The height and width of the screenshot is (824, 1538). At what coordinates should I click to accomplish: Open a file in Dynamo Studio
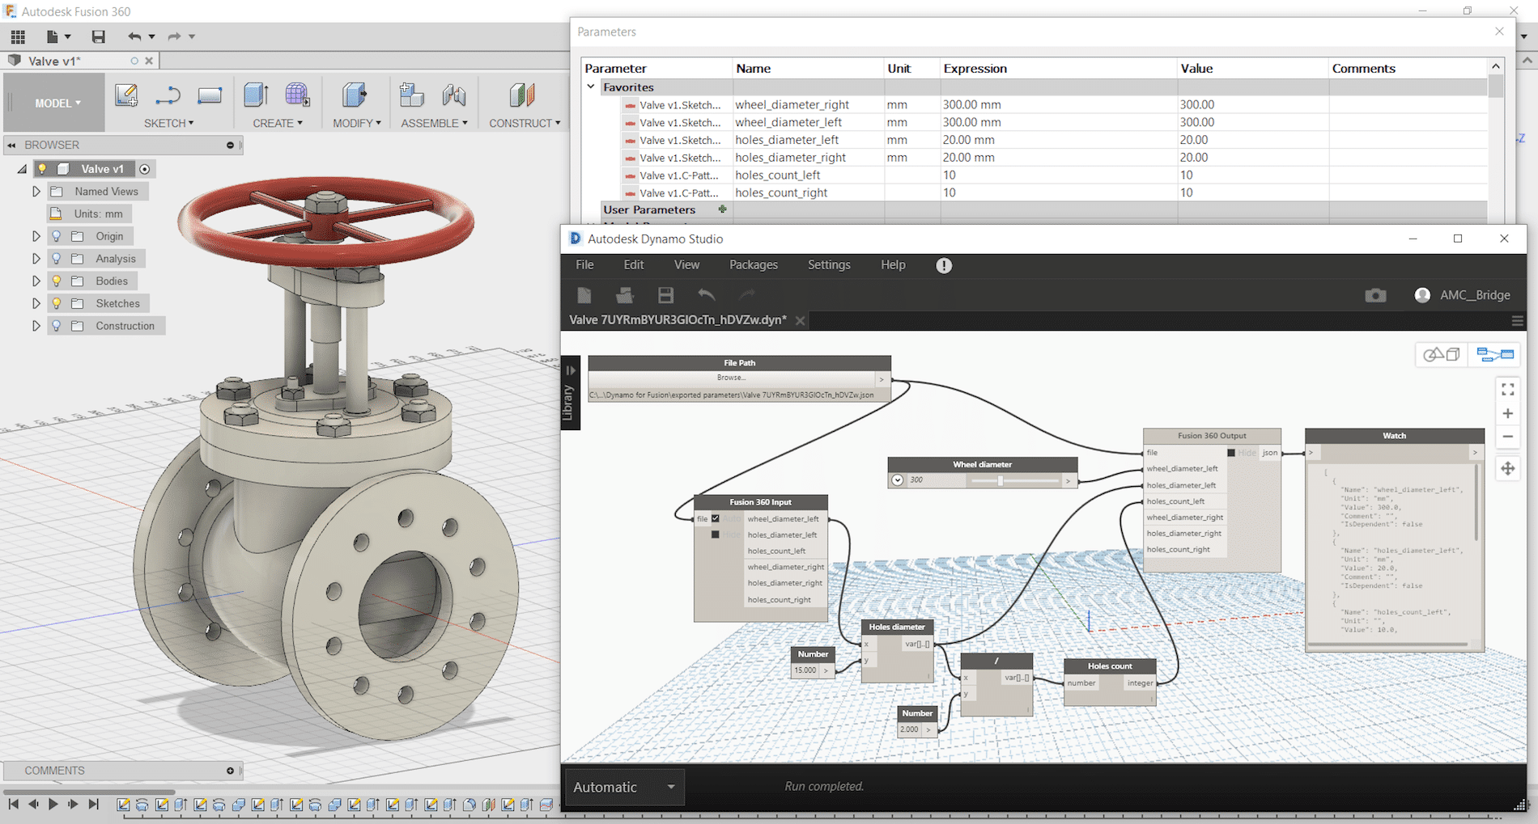[624, 295]
